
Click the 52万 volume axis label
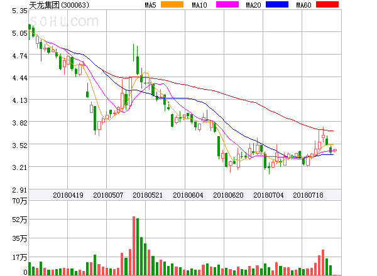(x=19, y=220)
